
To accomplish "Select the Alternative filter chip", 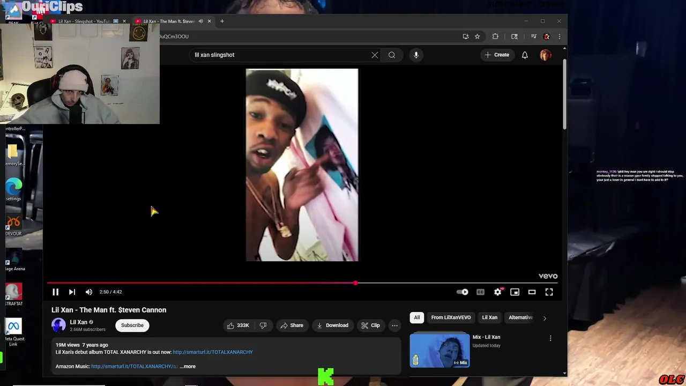I will click(x=520, y=317).
